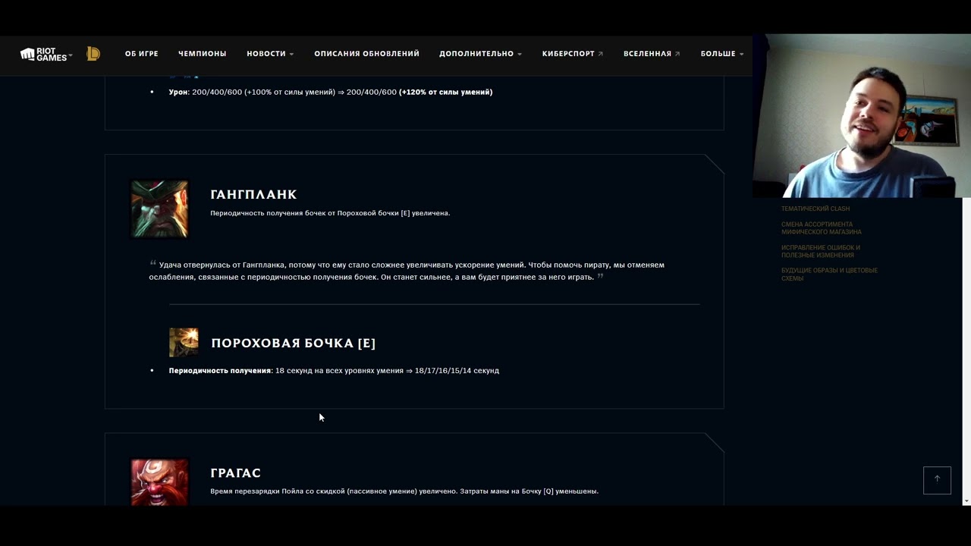This screenshot has width=971, height=546.
Task: Click the Урон 200/400/600 change line
Action: pyautogui.click(x=331, y=92)
